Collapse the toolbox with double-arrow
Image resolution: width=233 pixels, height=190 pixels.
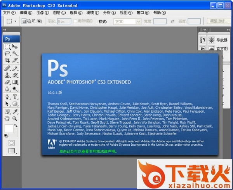[x=5, y=30]
